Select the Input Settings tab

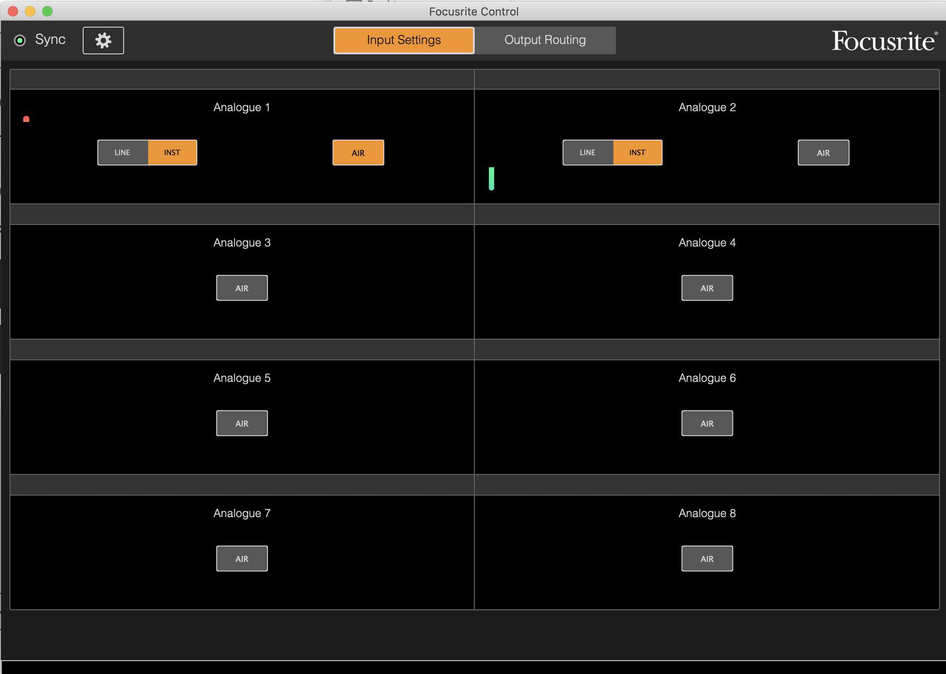[x=404, y=40]
